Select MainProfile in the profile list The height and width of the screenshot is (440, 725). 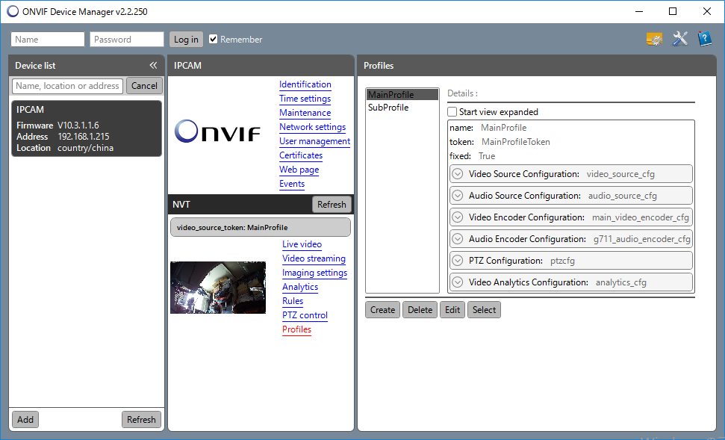point(402,94)
